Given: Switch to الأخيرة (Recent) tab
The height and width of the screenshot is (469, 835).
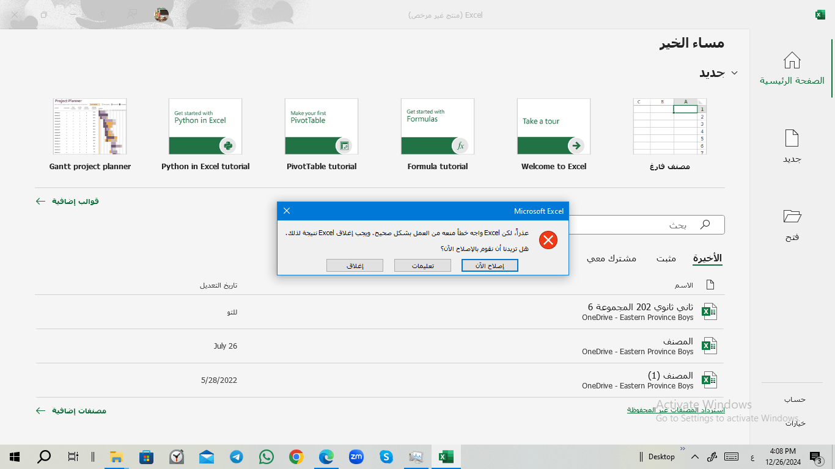Looking at the screenshot, I should click(x=707, y=258).
